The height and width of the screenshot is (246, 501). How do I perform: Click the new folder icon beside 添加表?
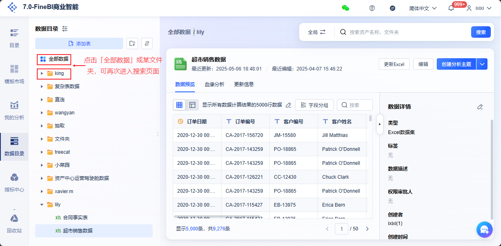coord(132,43)
